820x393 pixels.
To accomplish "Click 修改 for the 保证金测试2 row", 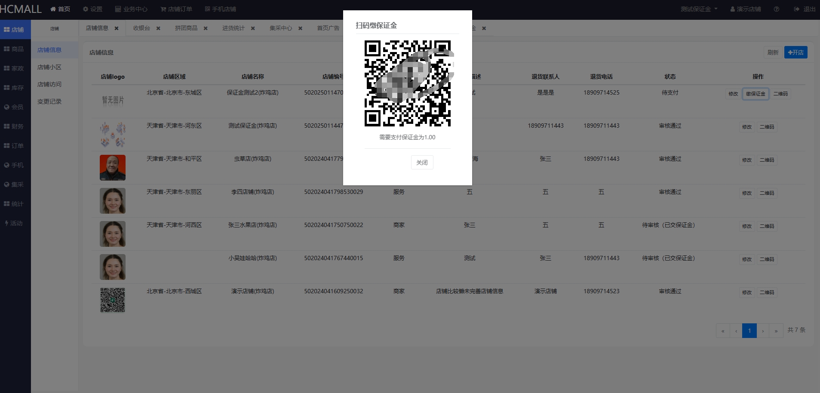I will (x=733, y=94).
